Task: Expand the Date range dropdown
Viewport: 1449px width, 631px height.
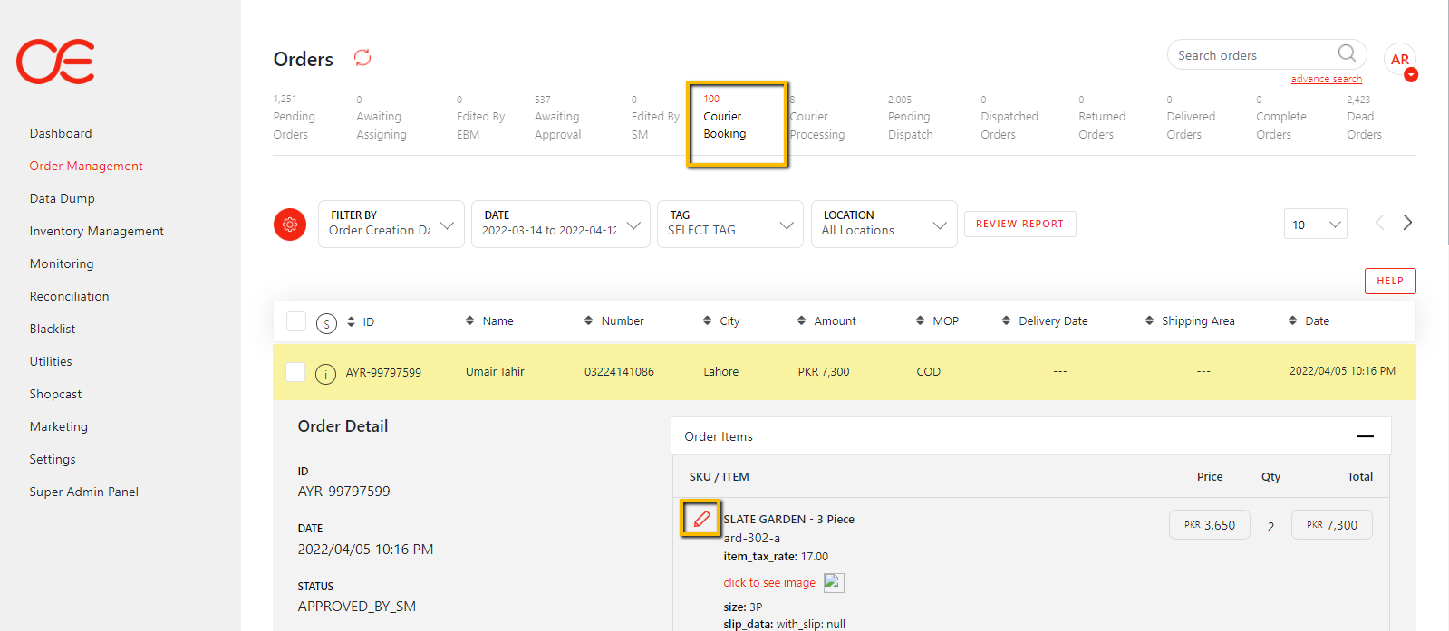Action: pyautogui.click(x=560, y=224)
